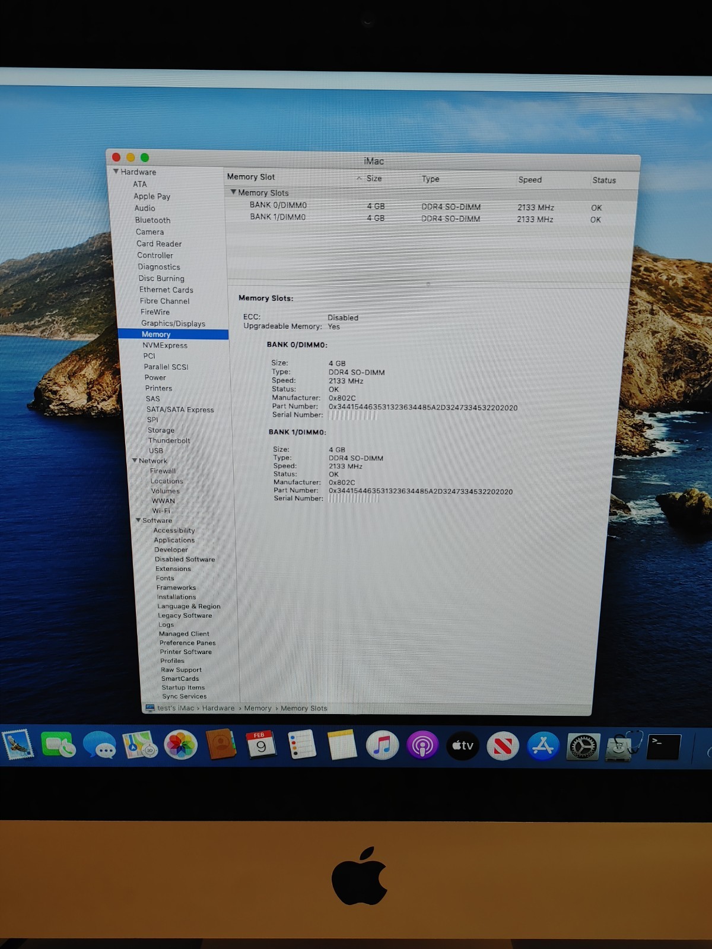Image resolution: width=712 pixels, height=949 pixels.
Task: Select the BANK 1/DIMM0 row
Action: click(278, 217)
